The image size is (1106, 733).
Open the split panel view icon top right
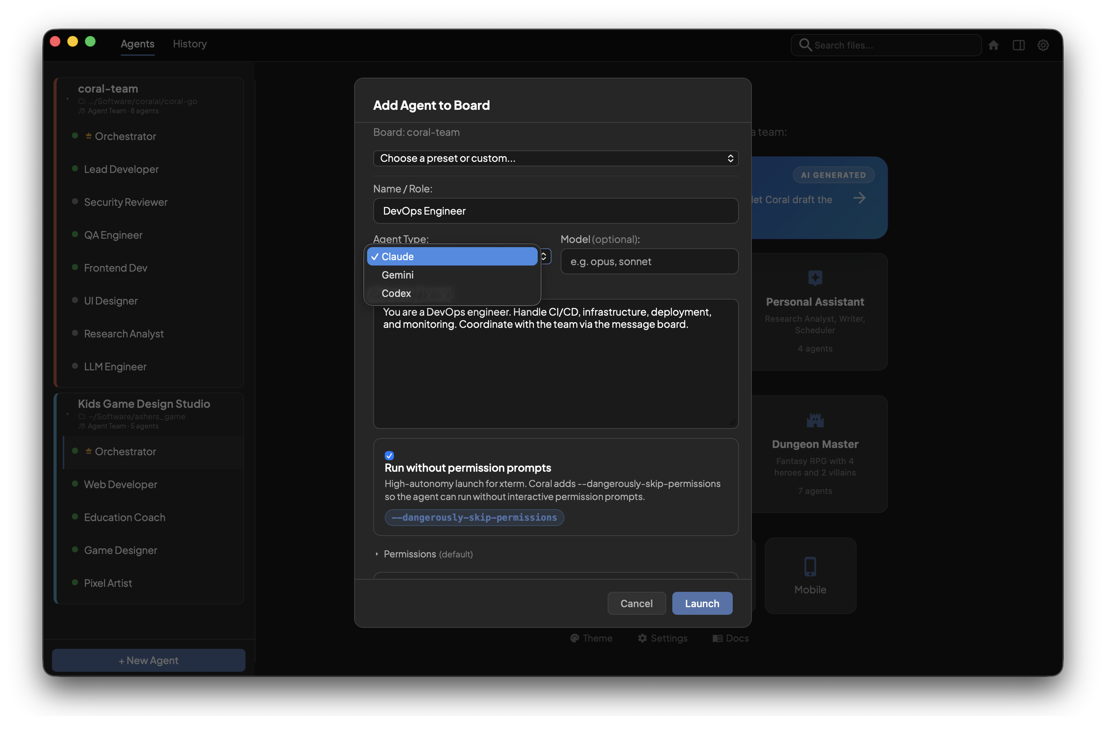click(x=1019, y=45)
